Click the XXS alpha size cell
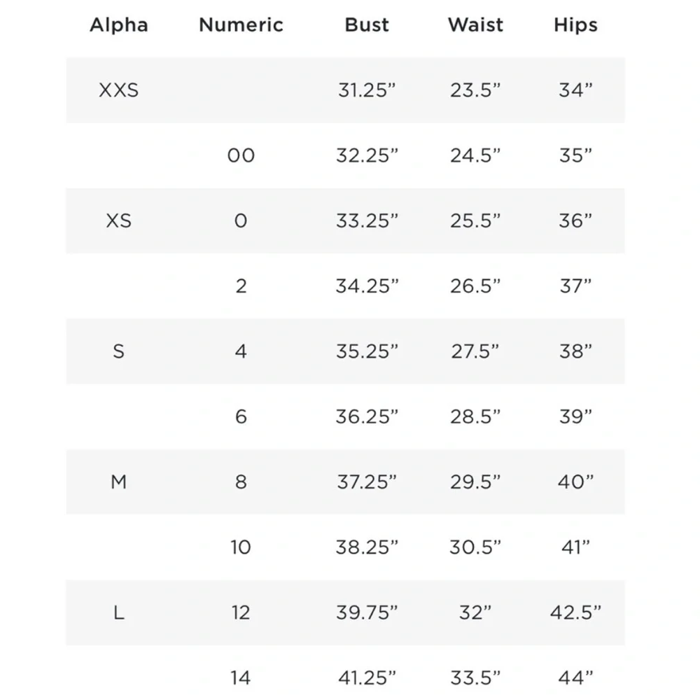This screenshot has width=700, height=700. [119, 90]
